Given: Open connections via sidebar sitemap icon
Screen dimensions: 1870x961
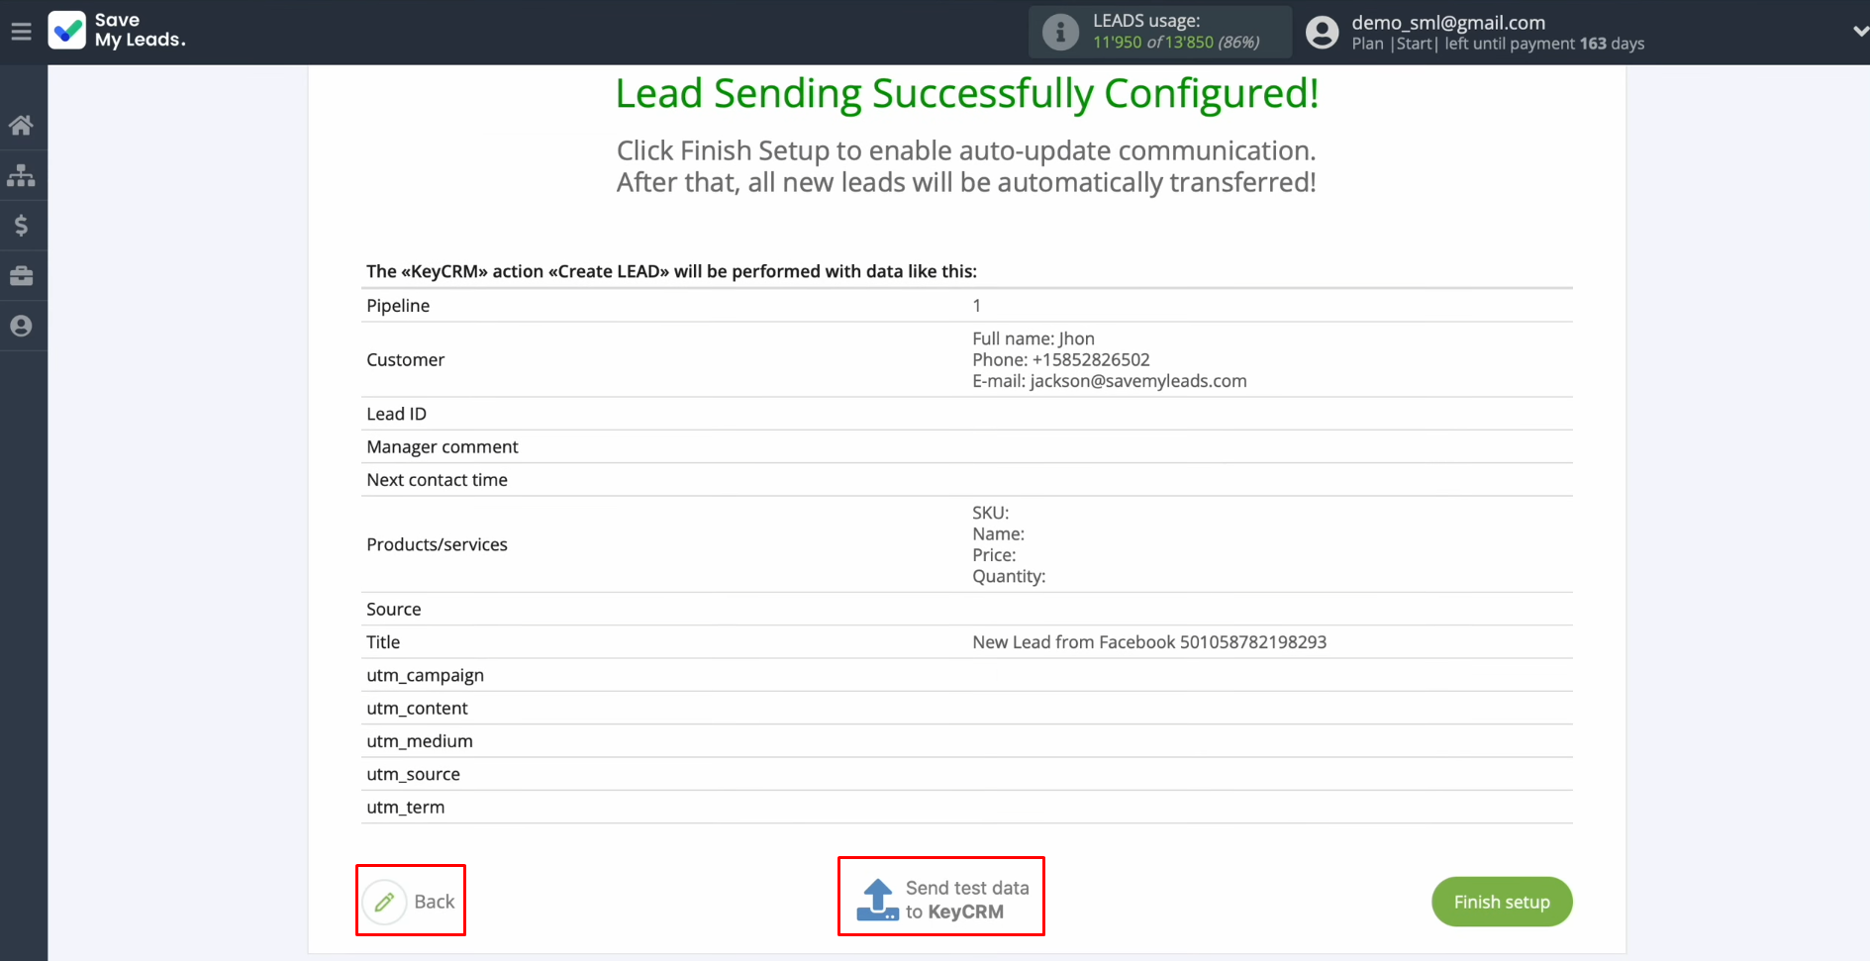Looking at the screenshot, I should point(21,176).
